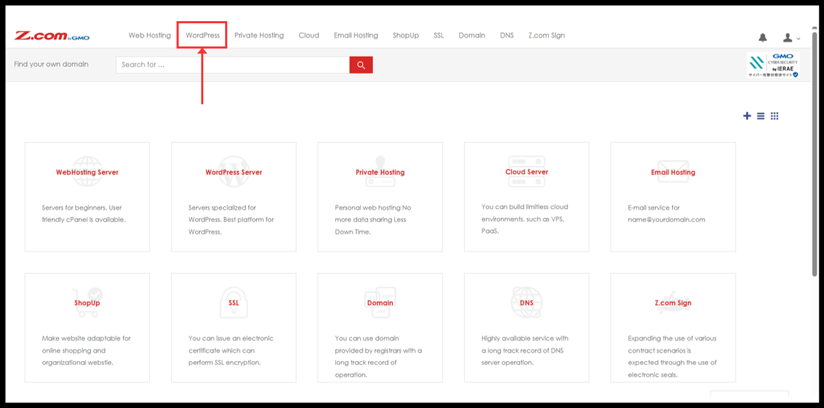Open the Domain card title
The height and width of the screenshot is (408, 824).
coord(380,303)
